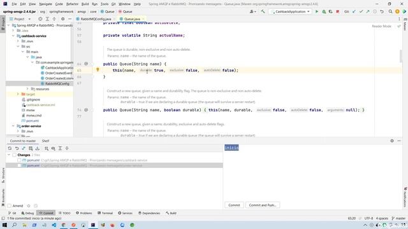Open CashbackApplication run configuration dropdown
The height and width of the screenshot is (229, 408).
click(291, 11)
